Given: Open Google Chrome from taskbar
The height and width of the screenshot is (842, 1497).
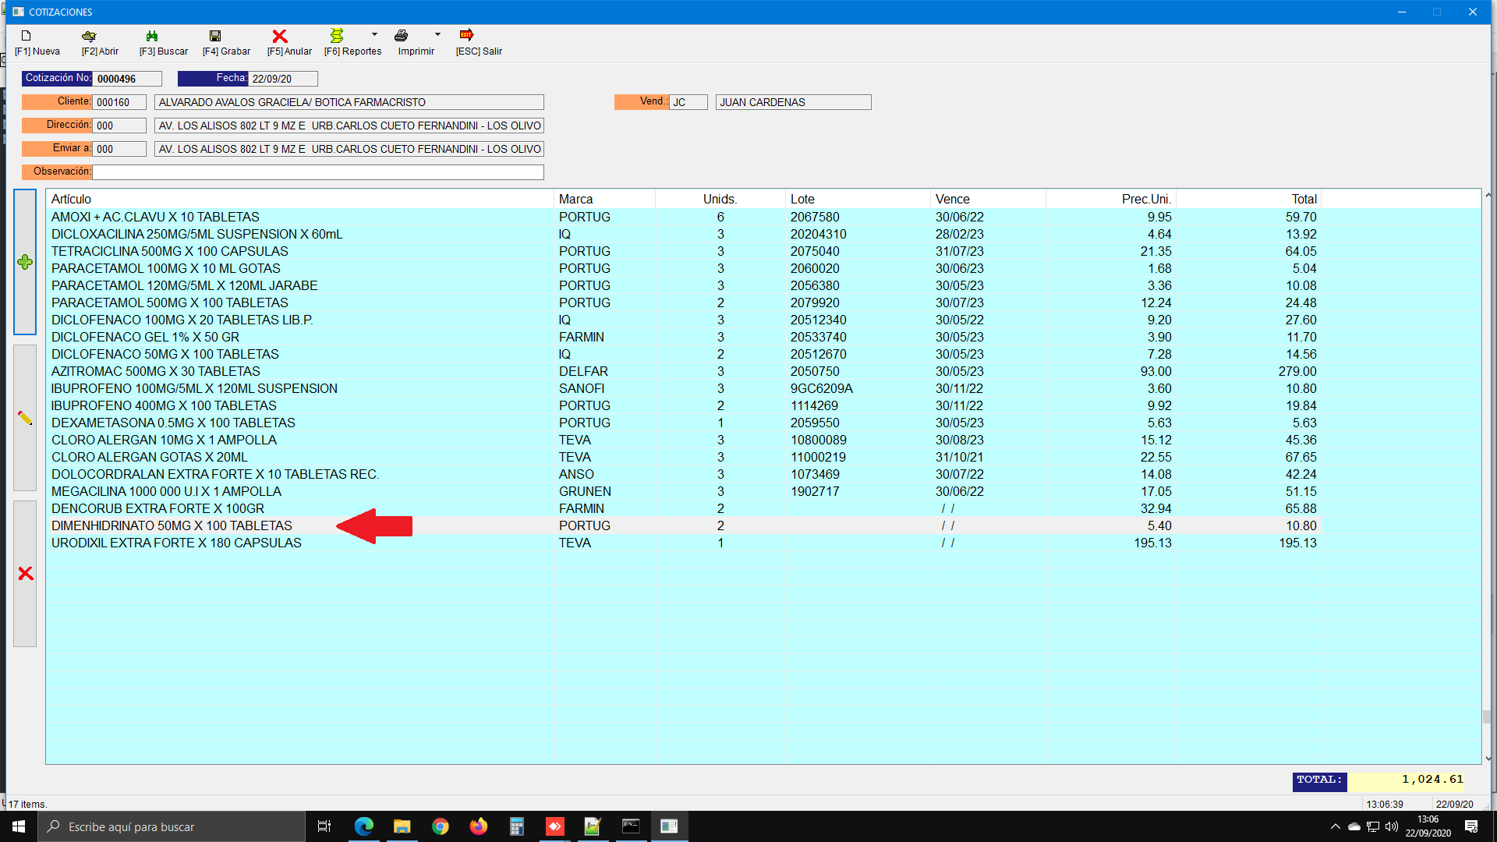Looking at the screenshot, I should (440, 826).
